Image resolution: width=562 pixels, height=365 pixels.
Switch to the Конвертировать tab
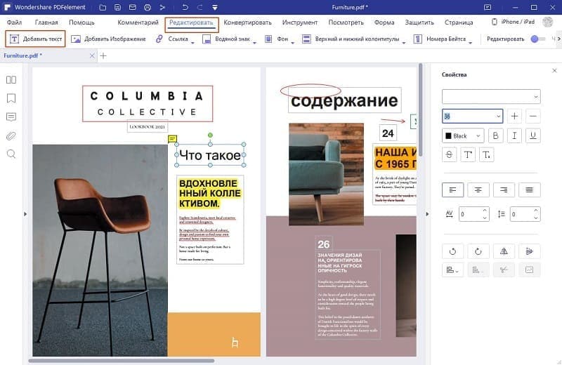(247, 22)
